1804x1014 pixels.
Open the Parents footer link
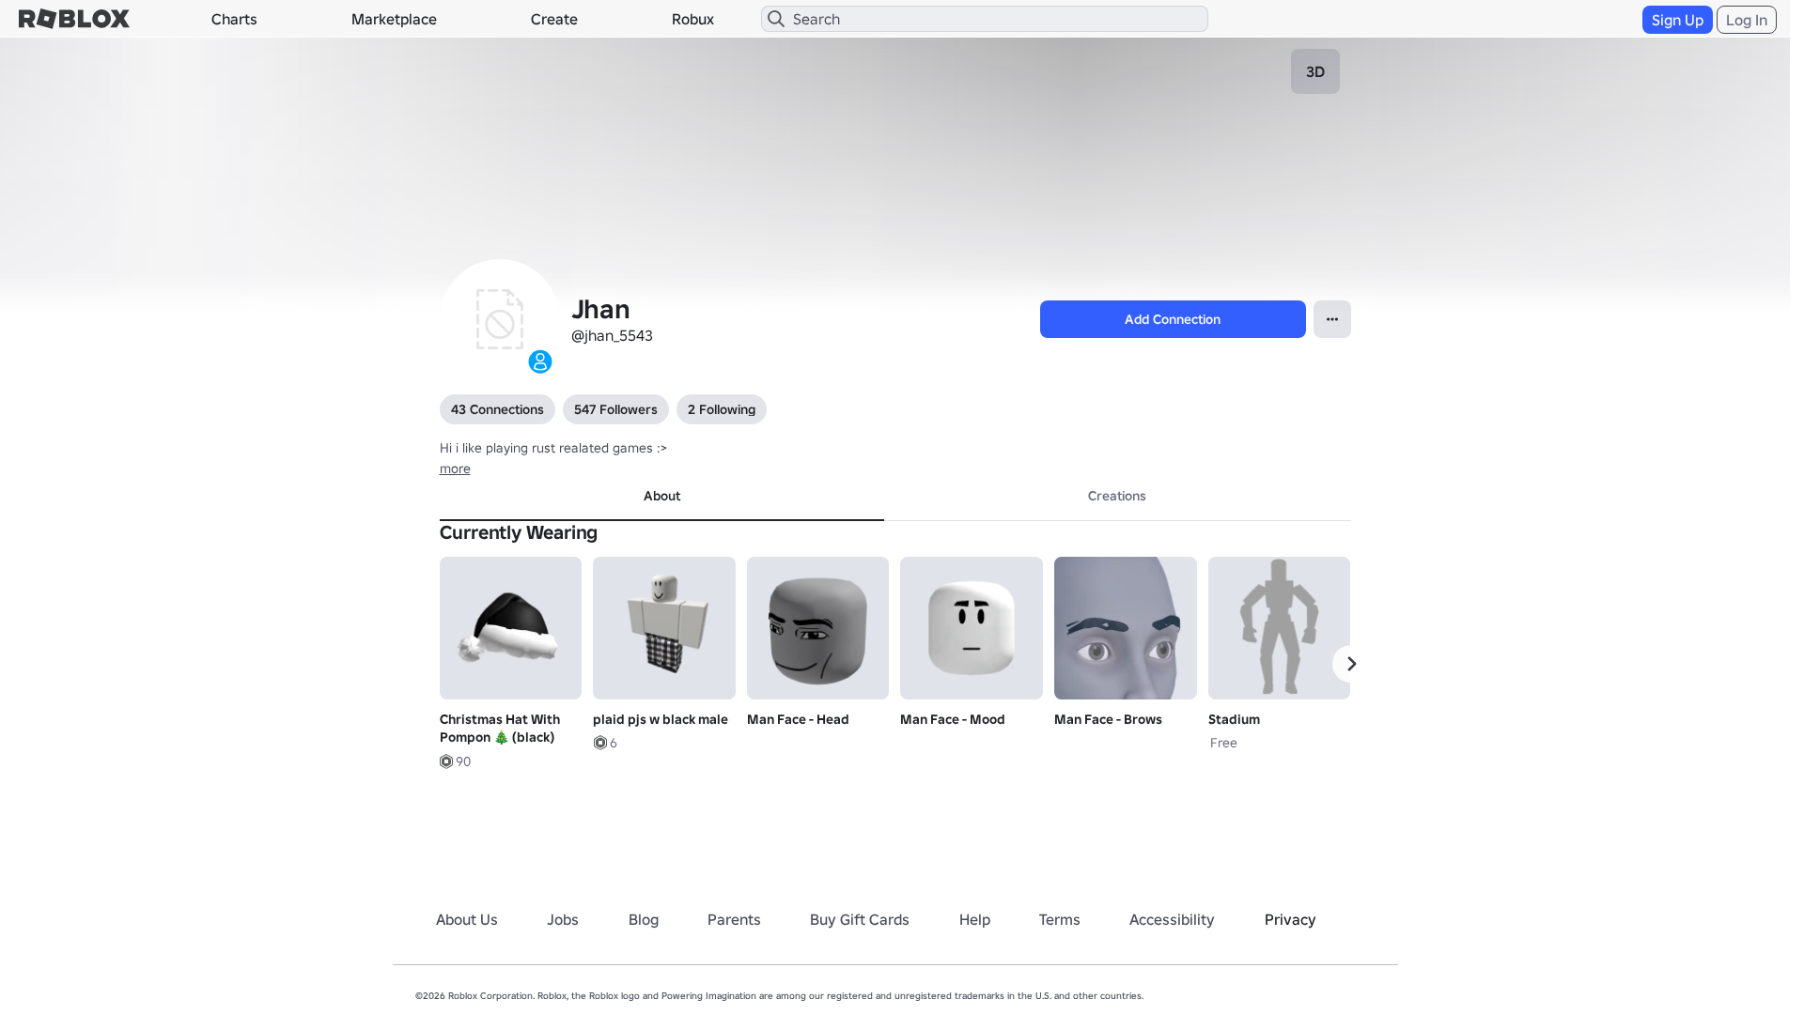pos(734,920)
